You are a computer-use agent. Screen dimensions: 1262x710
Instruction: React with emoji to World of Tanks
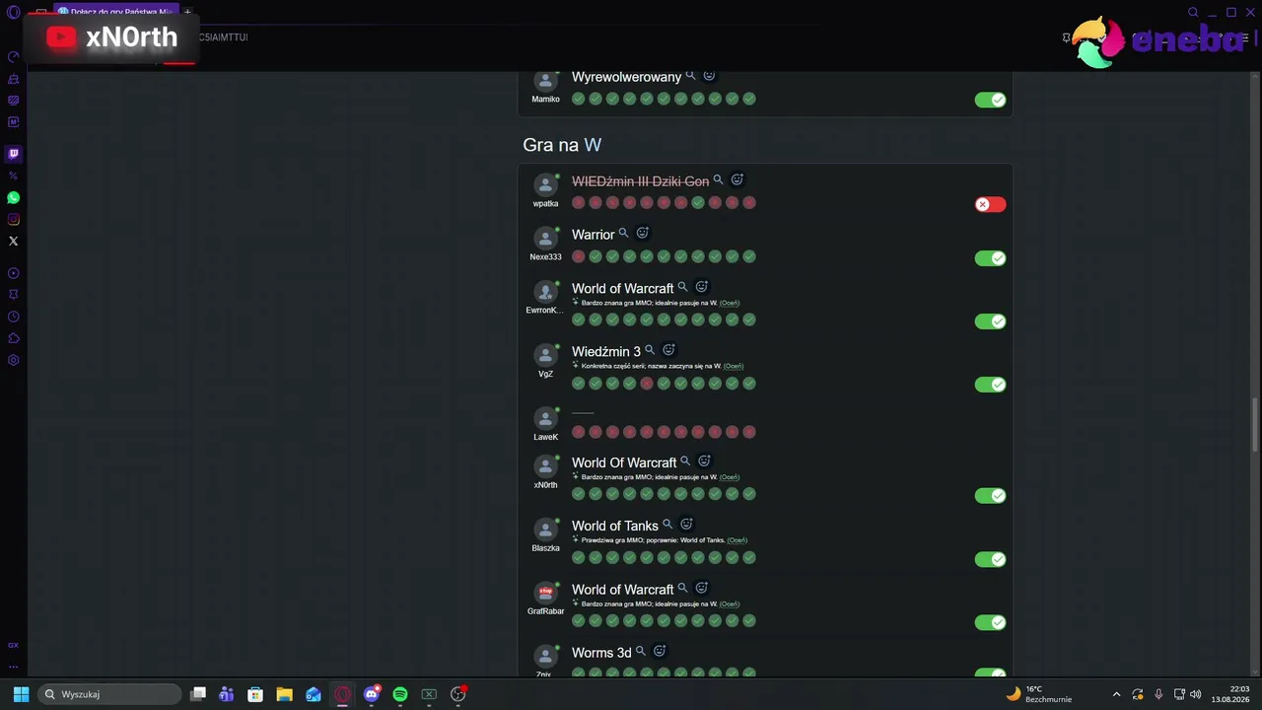[687, 525]
